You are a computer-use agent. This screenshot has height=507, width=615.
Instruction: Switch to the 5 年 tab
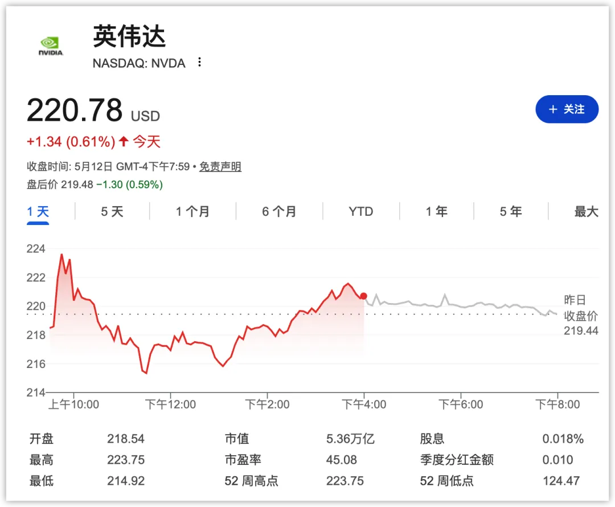pos(511,212)
